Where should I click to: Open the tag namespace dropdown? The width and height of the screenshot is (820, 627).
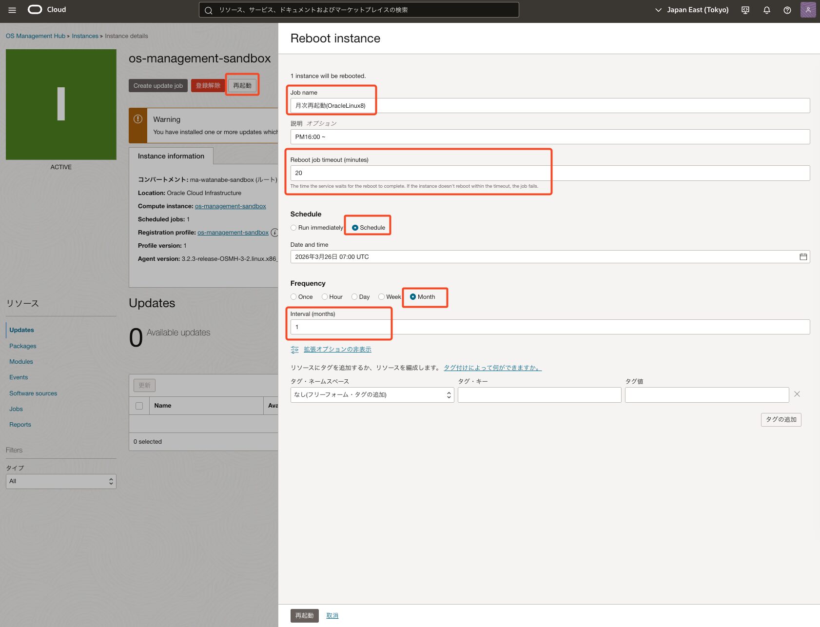click(372, 395)
